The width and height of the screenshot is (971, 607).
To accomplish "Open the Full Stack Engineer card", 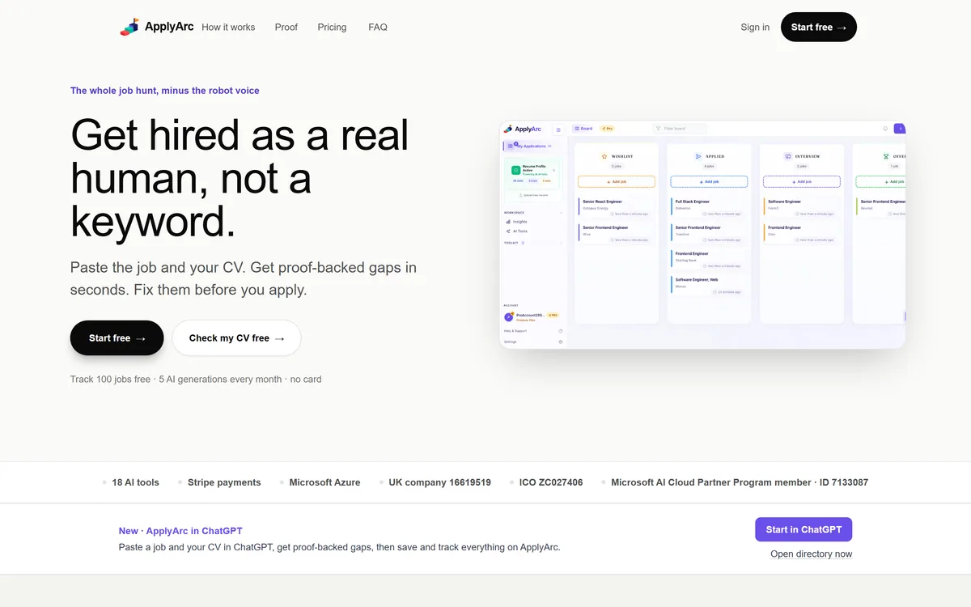I will [710, 208].
